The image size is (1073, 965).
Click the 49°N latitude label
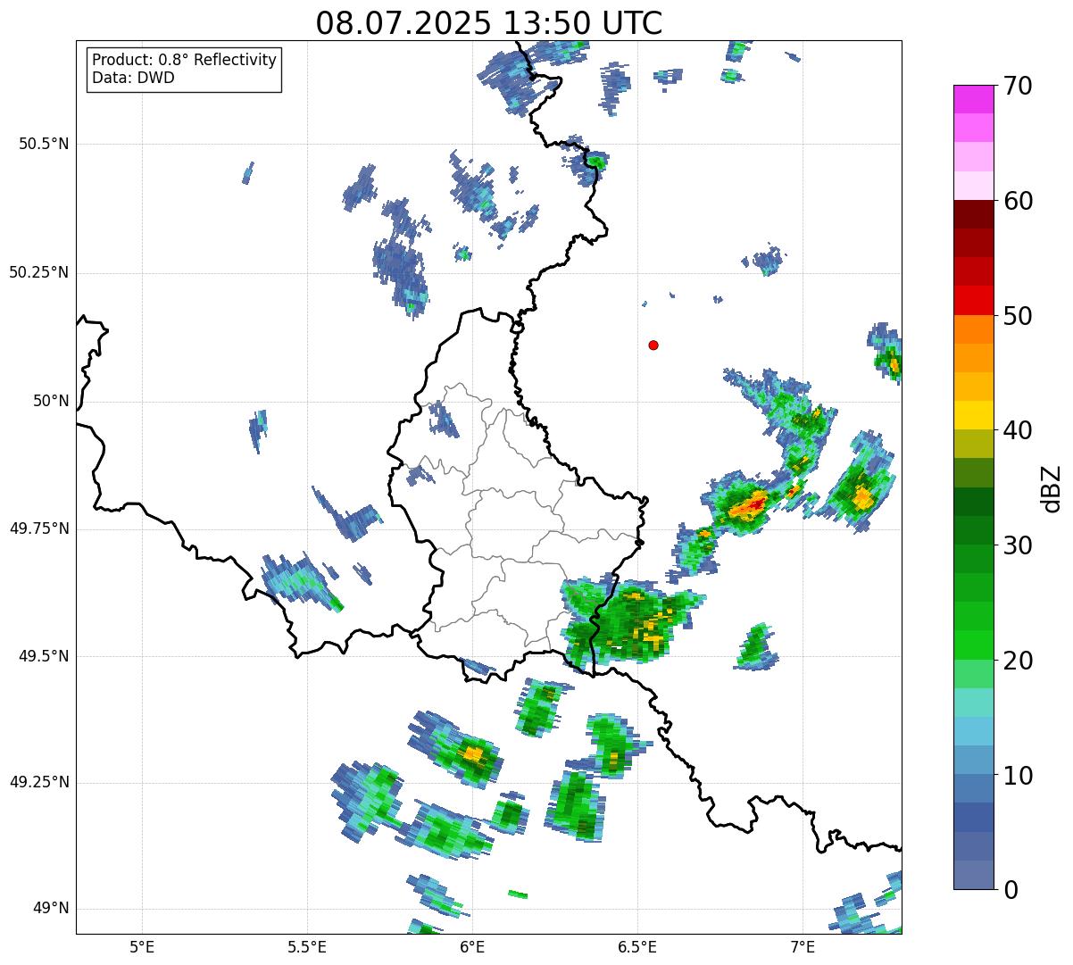point(51,908)
